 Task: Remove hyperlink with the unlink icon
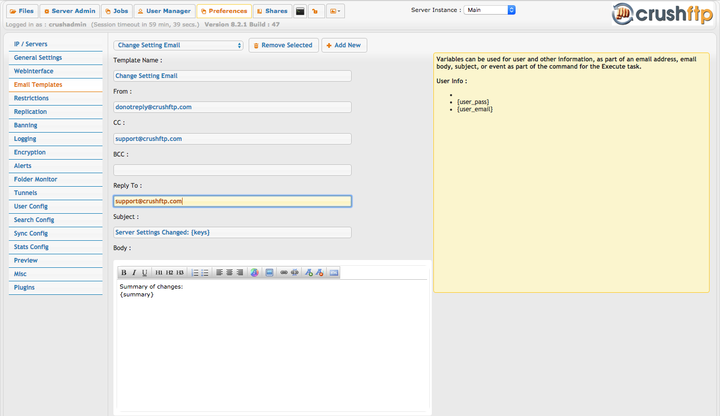294,272
